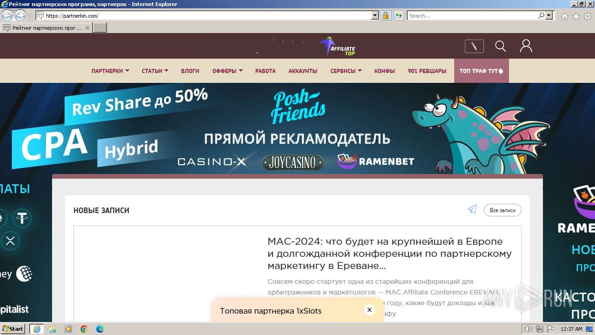
Task: Open the Блоги menu item
Action: click(190, 71)
